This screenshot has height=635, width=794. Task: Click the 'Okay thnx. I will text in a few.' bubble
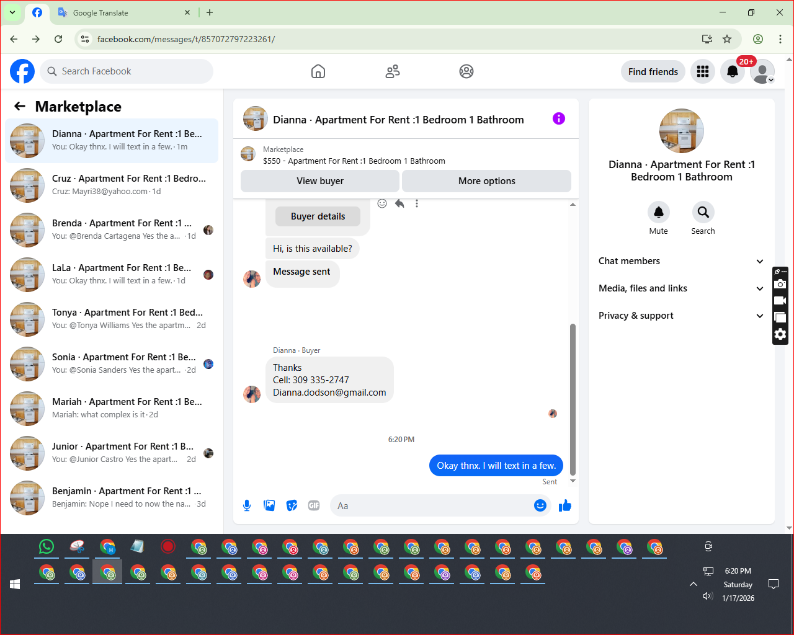coord(496,466)
